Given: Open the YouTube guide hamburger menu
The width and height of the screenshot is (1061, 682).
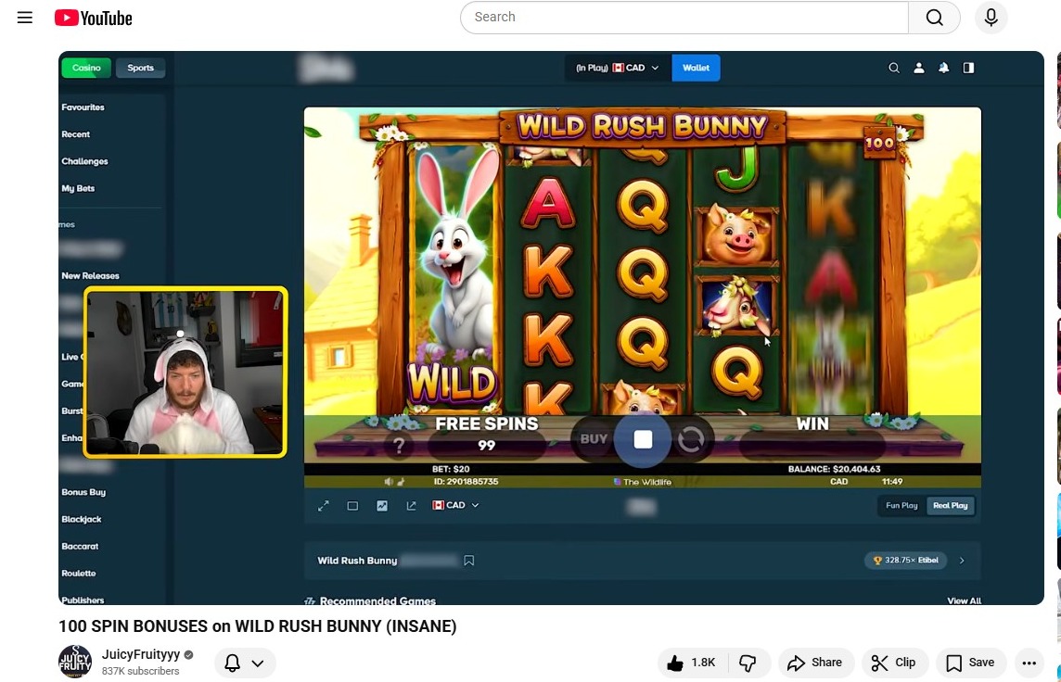Looking at the screenshot, I should 25,18.
